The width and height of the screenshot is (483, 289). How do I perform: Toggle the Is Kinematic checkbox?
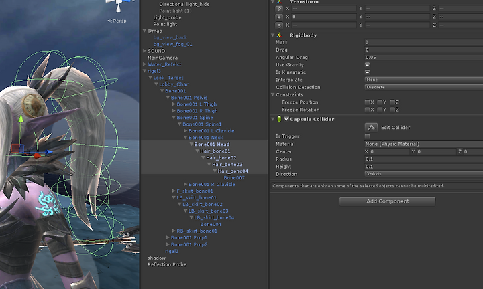pos(367,72)
